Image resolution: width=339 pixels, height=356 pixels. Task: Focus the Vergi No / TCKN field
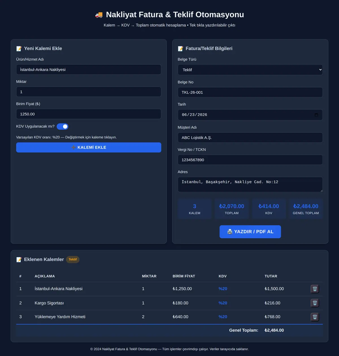pos(250,160)
